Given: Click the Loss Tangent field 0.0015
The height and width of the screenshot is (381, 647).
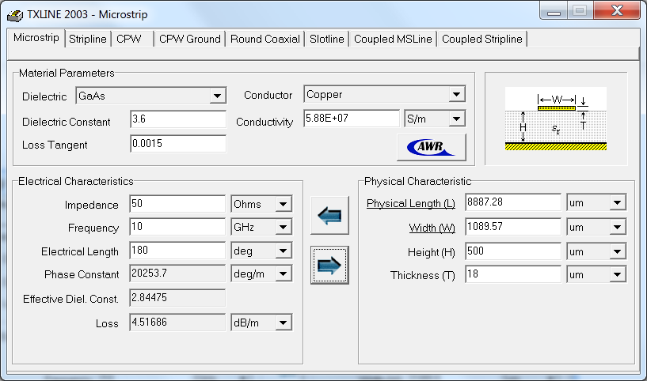Looking at the screenshot, I should coord(178,144).
